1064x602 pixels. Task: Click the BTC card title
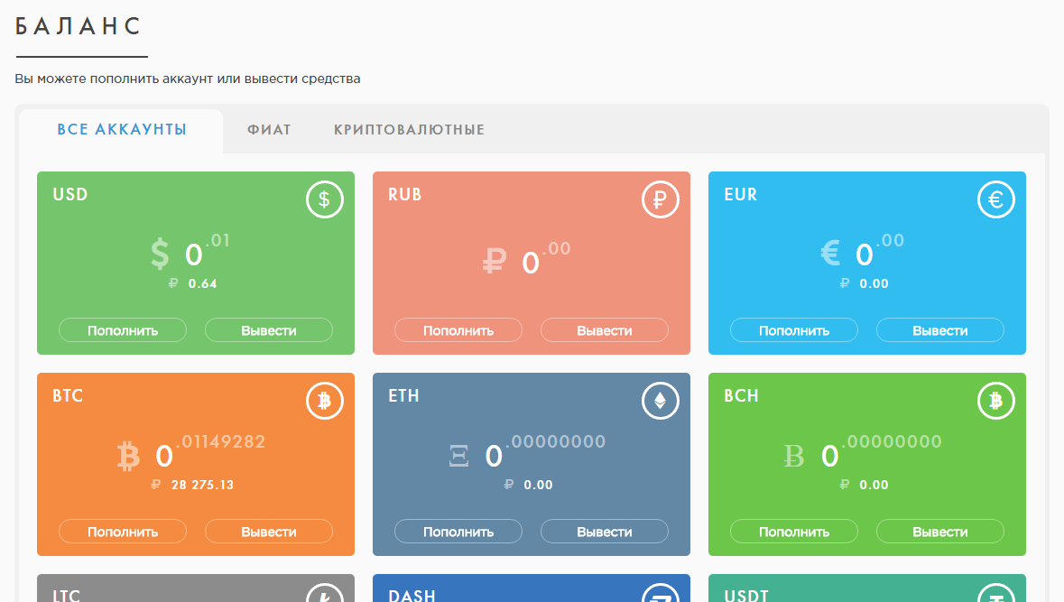68,395
